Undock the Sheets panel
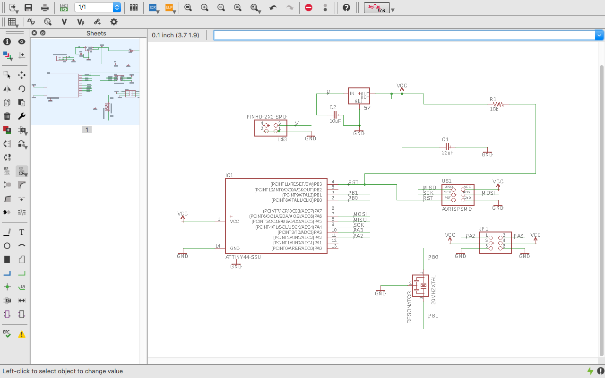This screenshot has width=605, height=378. pyautogui.click(x=43, y=33)
